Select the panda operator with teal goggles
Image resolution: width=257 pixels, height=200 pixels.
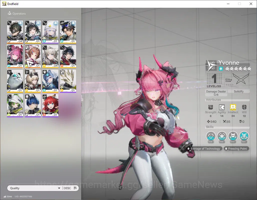[15, 81]
